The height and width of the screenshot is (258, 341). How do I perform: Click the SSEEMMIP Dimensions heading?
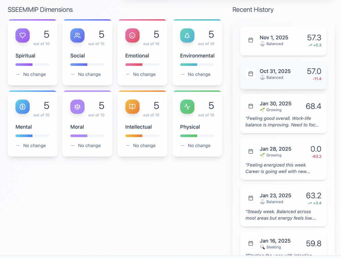click(40, 10)
